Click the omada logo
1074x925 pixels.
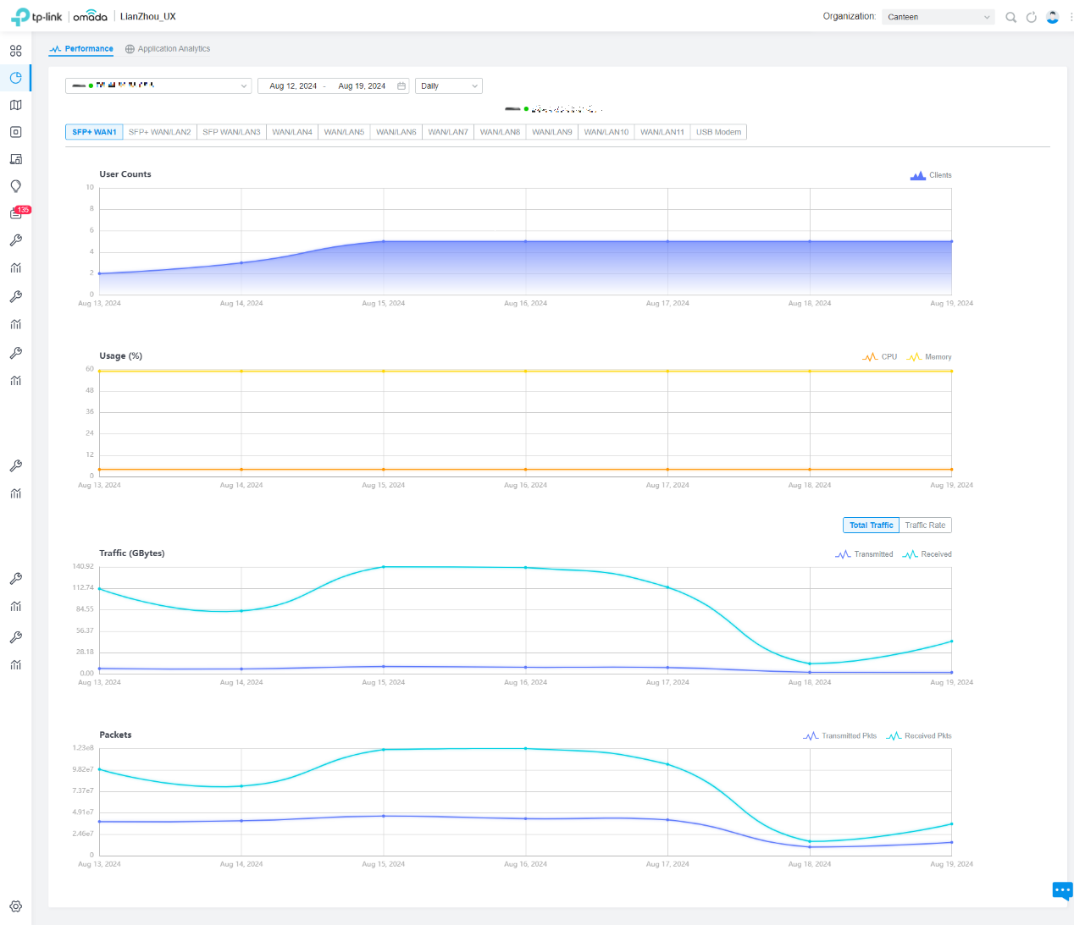[90, 16]
